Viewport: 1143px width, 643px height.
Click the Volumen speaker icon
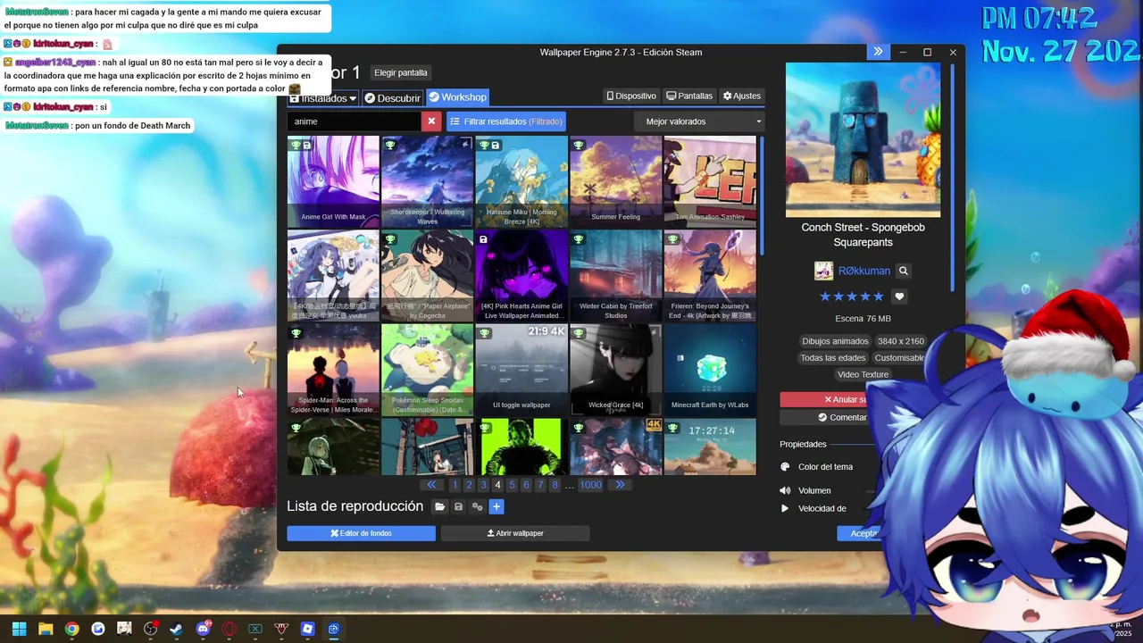[785, 490]
